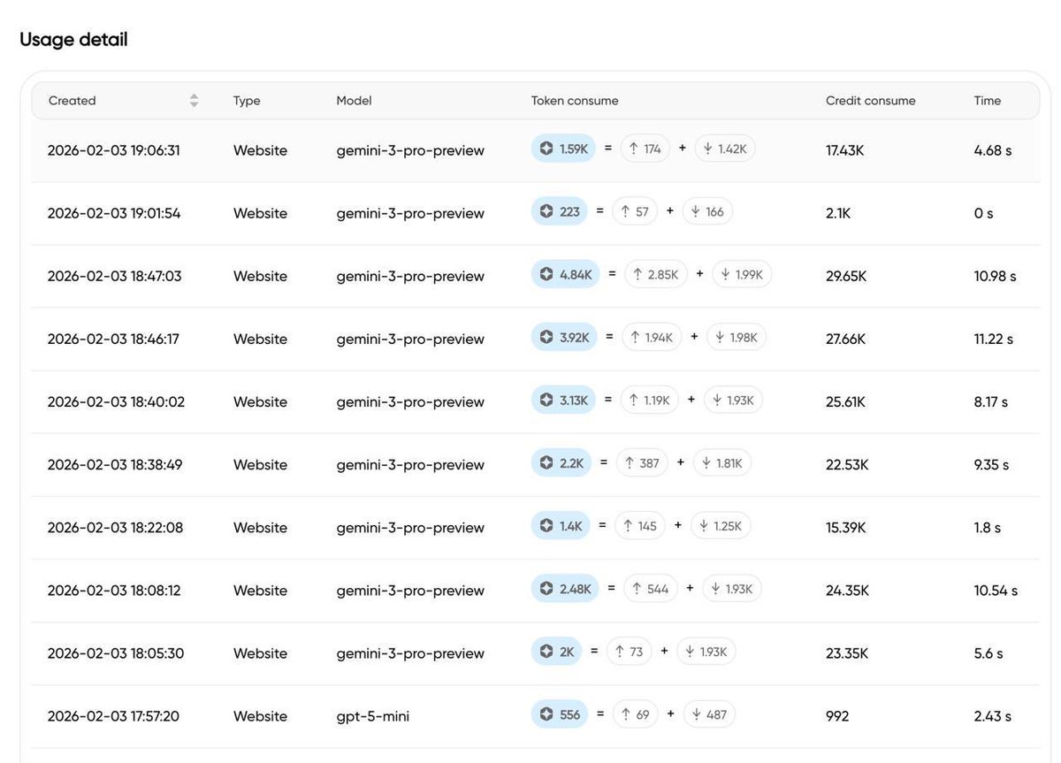This screenshot has width=1061, height=763.
Task: Click output tokens pill showing 1.99K
Action: coord(742,274)
